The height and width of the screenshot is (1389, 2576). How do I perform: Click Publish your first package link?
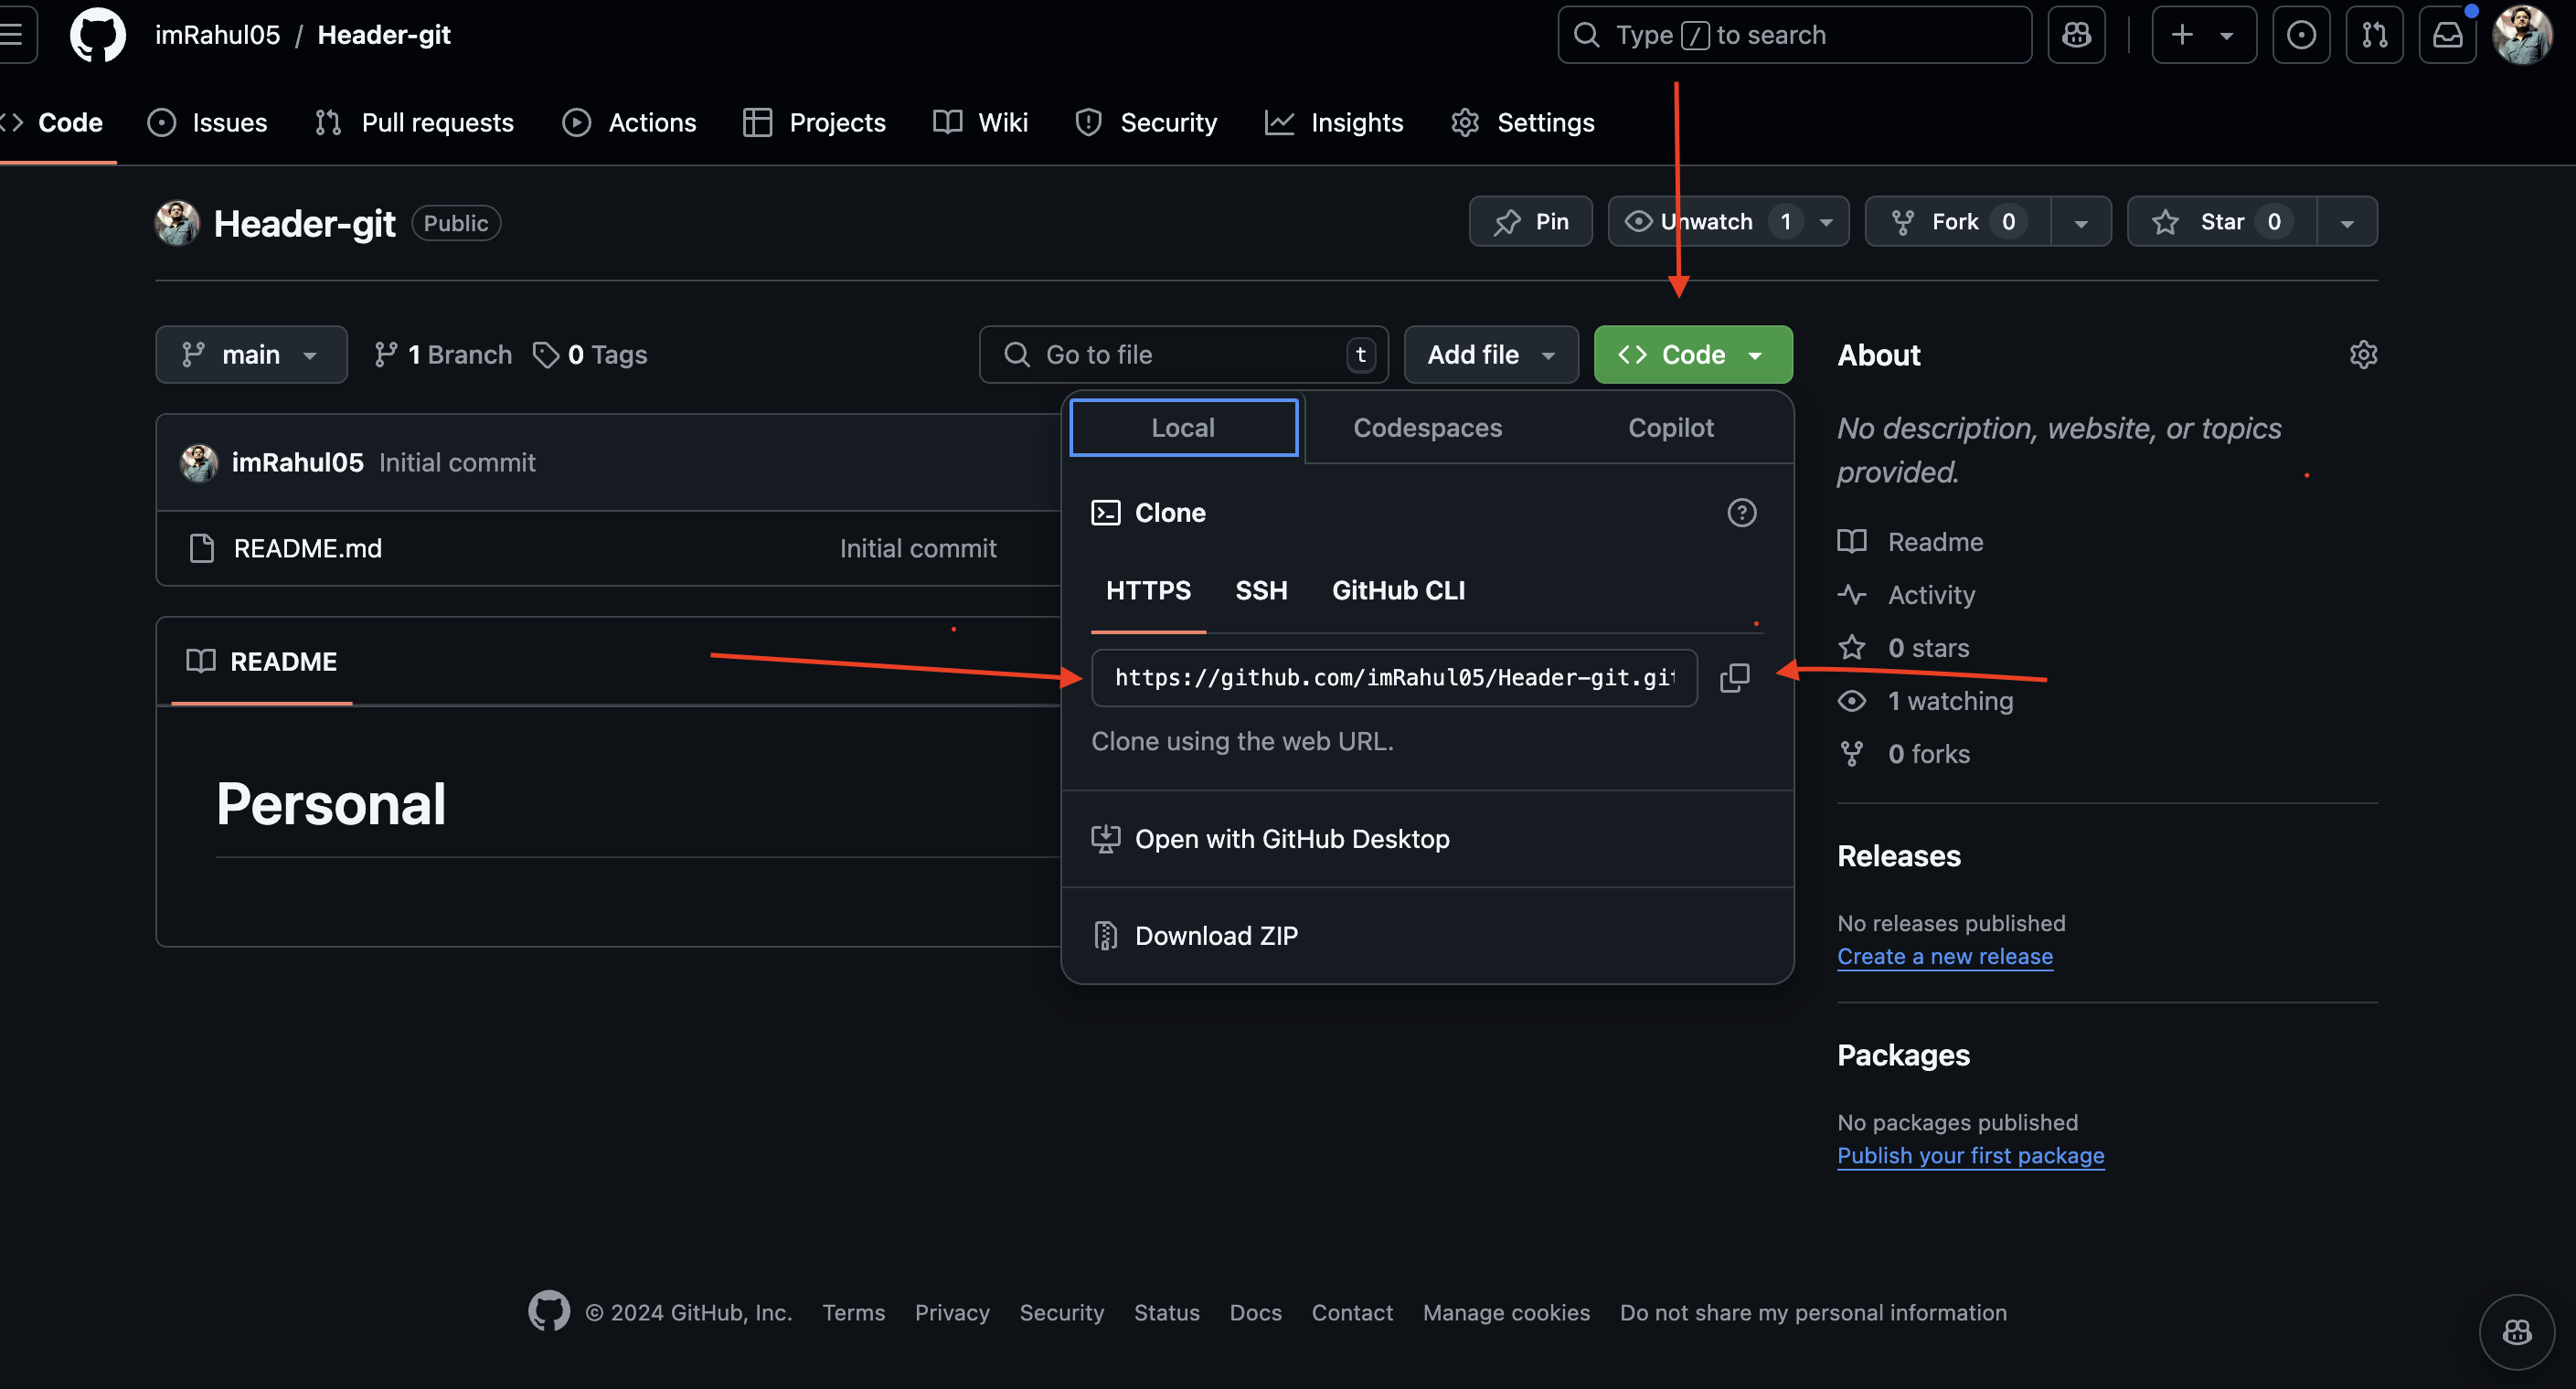(x=1970, y=1155)
